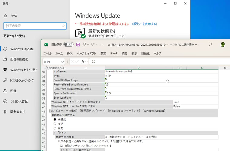Viewport: 230px width, 151px height.
Task: Click ポリシーを表示する link in Settings
Action: click(x=144, y=24)
